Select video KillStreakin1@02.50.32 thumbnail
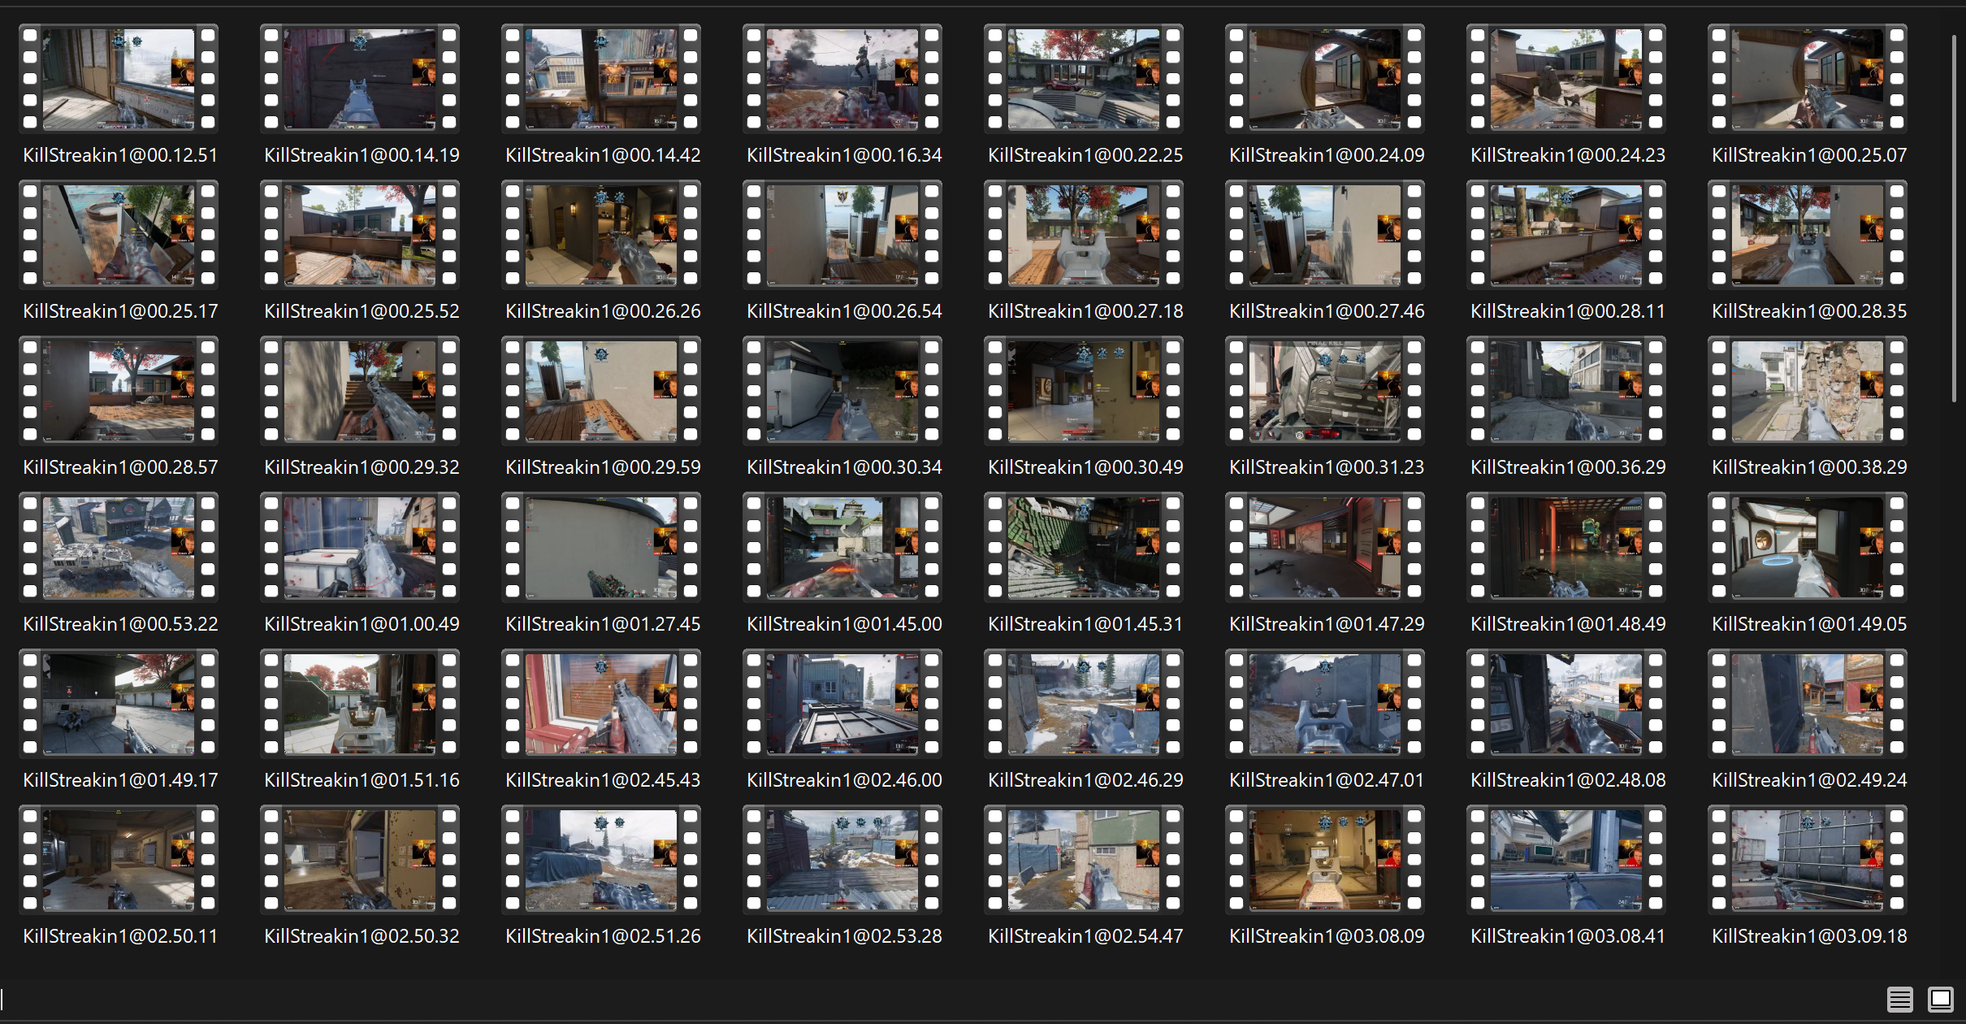The height and width of the screenshot is (1024, 1966). (360, 860)
